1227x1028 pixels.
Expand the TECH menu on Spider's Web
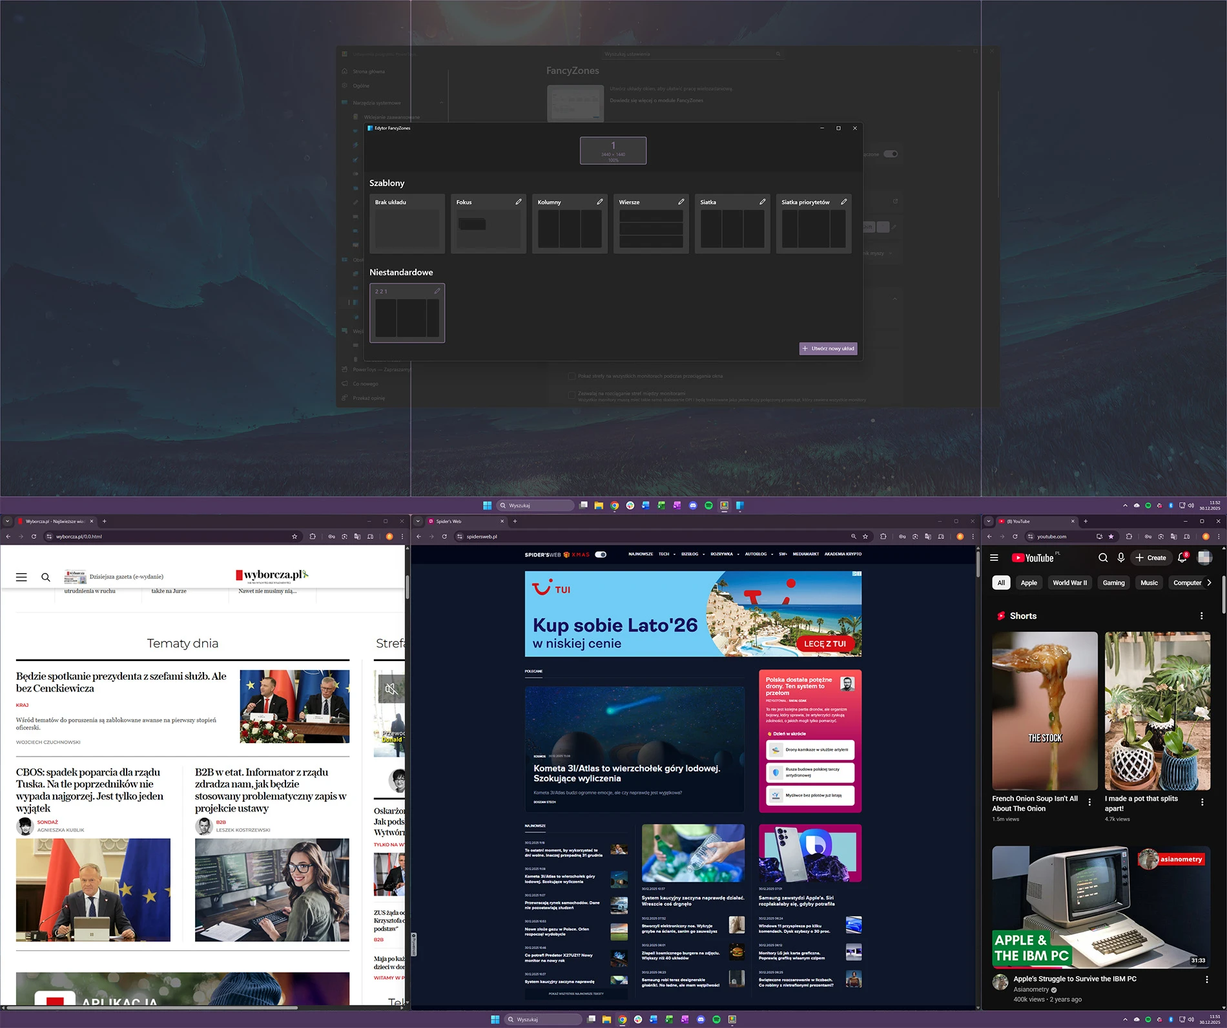click(x=666, y=554)
